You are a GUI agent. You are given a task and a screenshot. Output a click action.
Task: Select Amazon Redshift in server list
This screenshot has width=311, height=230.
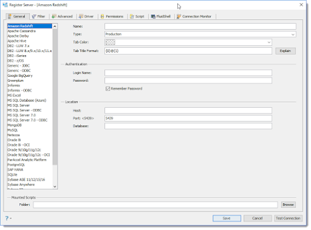pyautogui.click(x=30, y=26)
